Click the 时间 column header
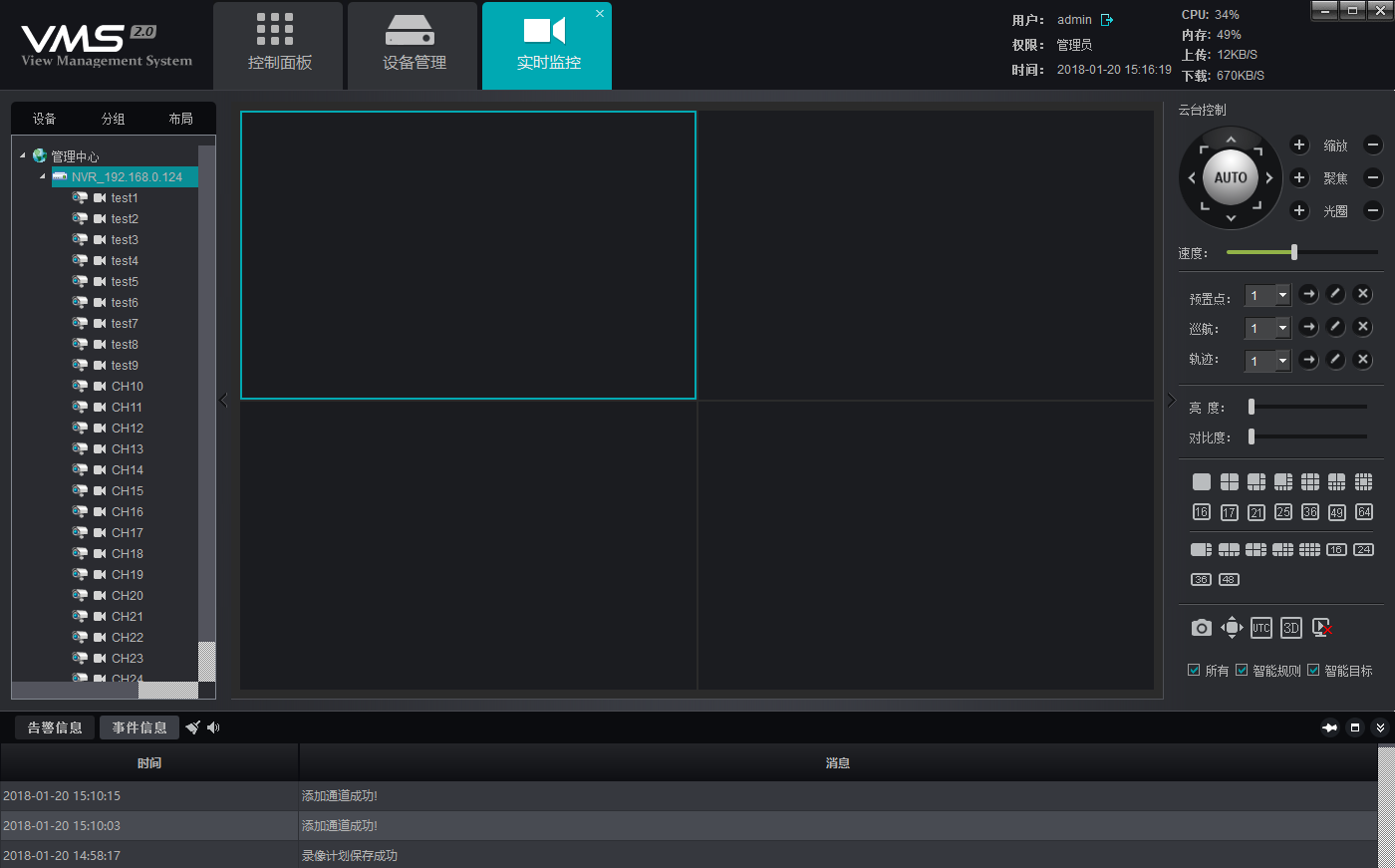Image resolution: width=1395 pixels, height=868 pixels. coord(149,762)
